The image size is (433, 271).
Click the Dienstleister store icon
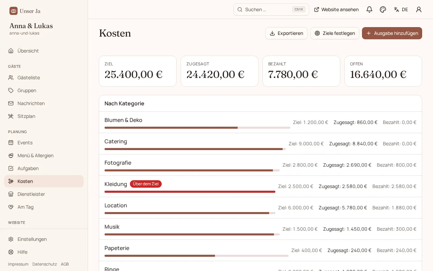tap(11, 194)
